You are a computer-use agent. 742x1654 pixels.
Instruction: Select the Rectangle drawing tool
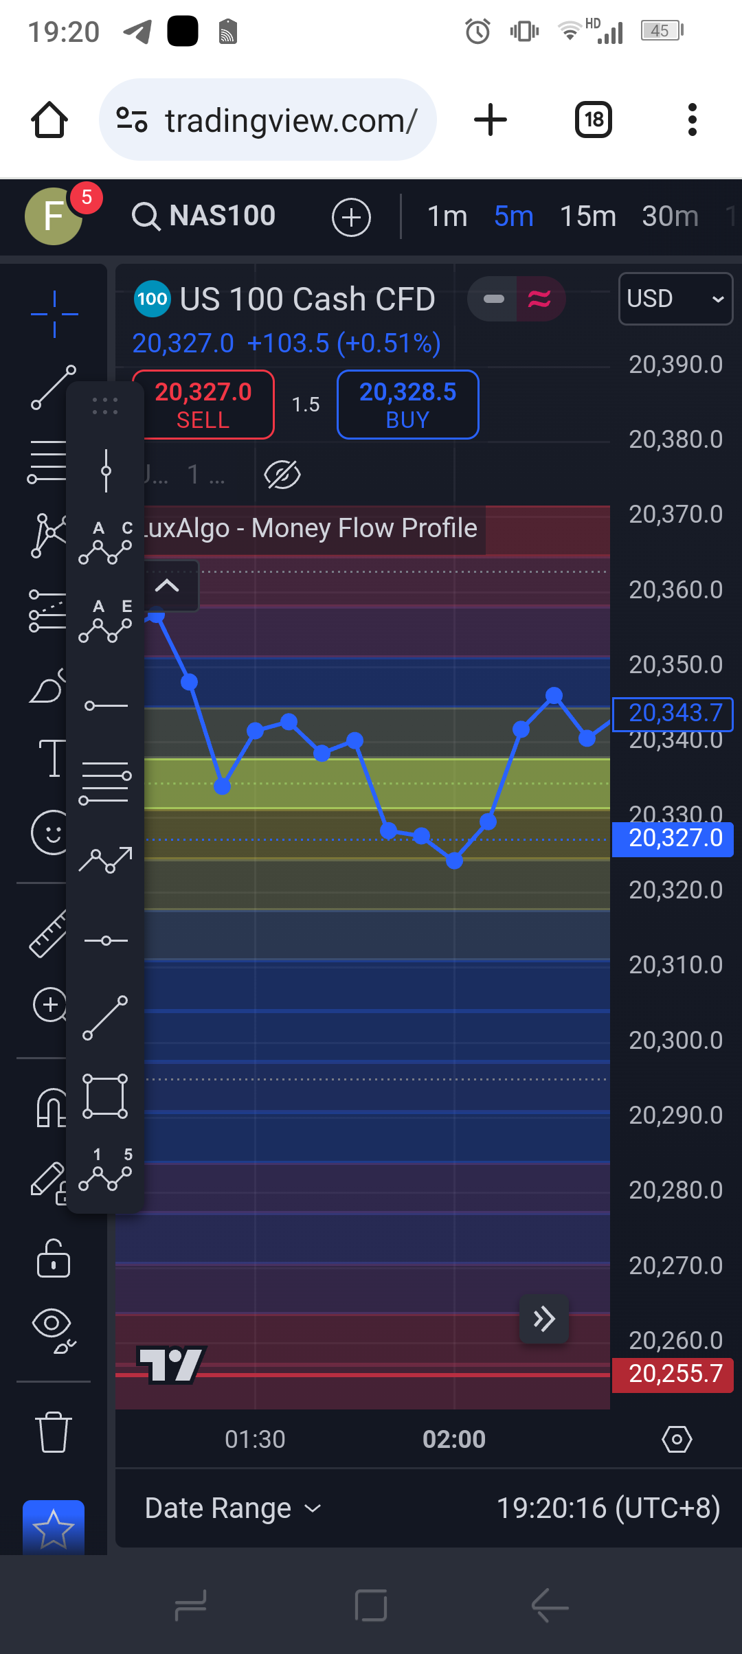(x=105, y=1096)
